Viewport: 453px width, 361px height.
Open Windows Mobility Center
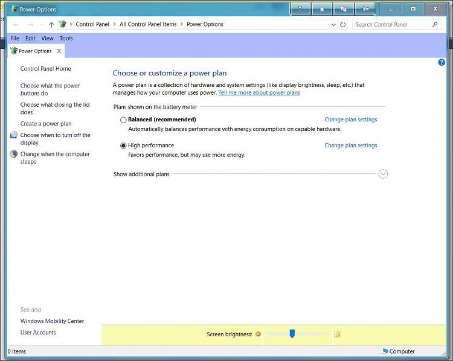52,321
